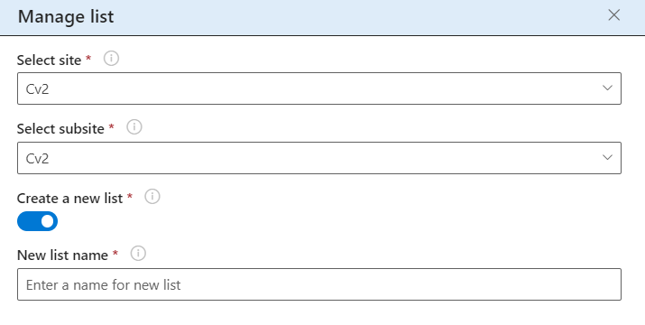The width and height of the screenshot is (645, 325).
Task: Click the New list name text field
Action: point(319,284)
